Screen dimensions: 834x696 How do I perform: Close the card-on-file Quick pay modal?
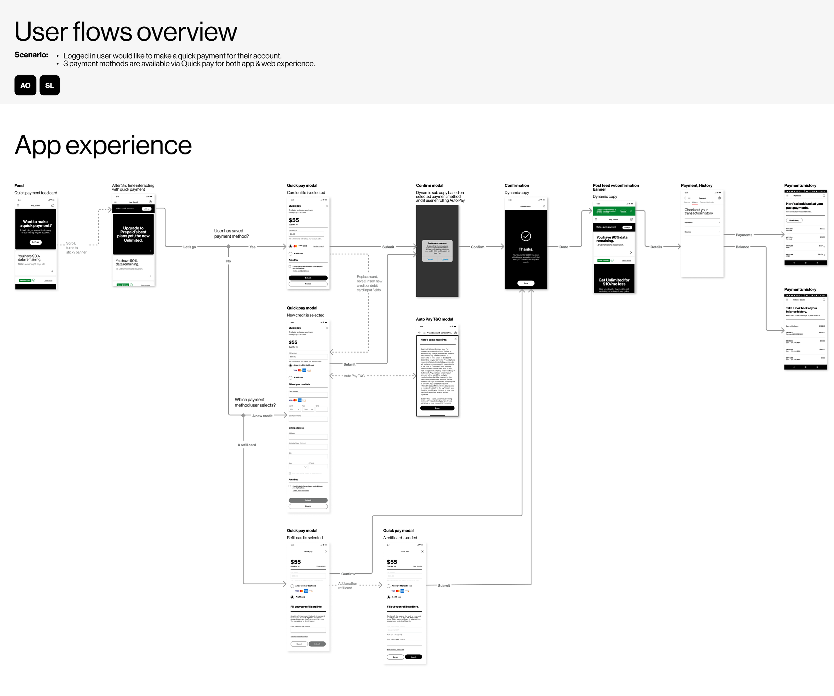tap(327, 206)
